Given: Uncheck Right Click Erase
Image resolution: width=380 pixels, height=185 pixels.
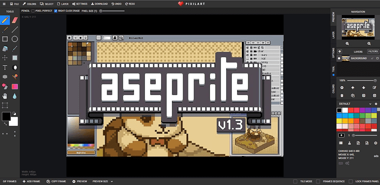Looking at the screenshot, I should point(56,11).
